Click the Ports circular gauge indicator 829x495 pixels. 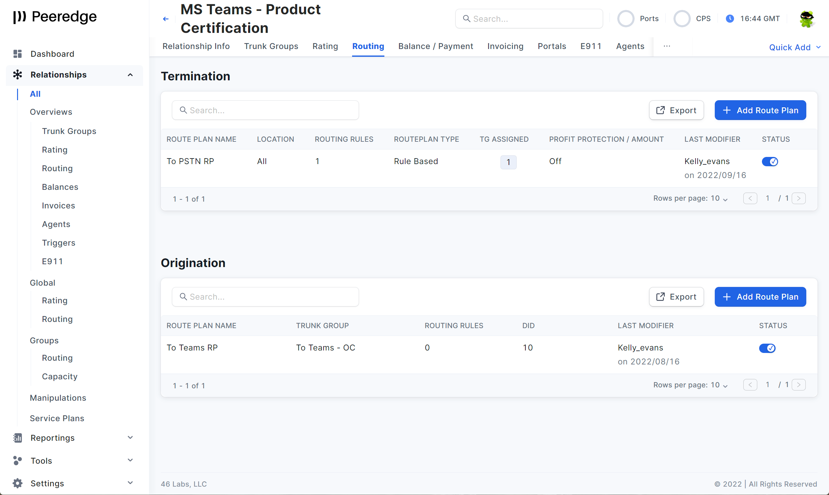pos(626,19)
